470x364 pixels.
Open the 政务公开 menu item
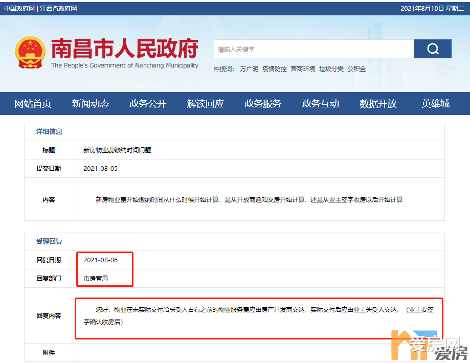point(148,104)
